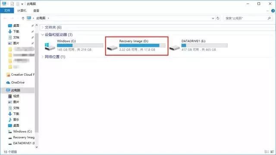Click the navigation pane scroll down arrow
Viewport: 276px width, 155px height.
pyautogui.click(x=37, y=147)
